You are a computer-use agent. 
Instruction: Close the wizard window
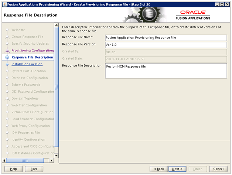pyautogui.click(x=227, y=4)
